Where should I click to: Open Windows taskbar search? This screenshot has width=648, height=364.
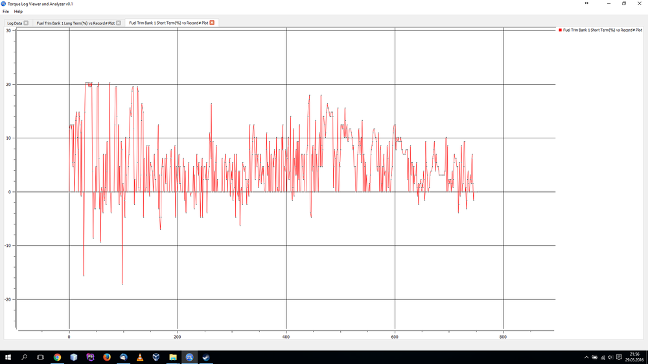[25, 357]
